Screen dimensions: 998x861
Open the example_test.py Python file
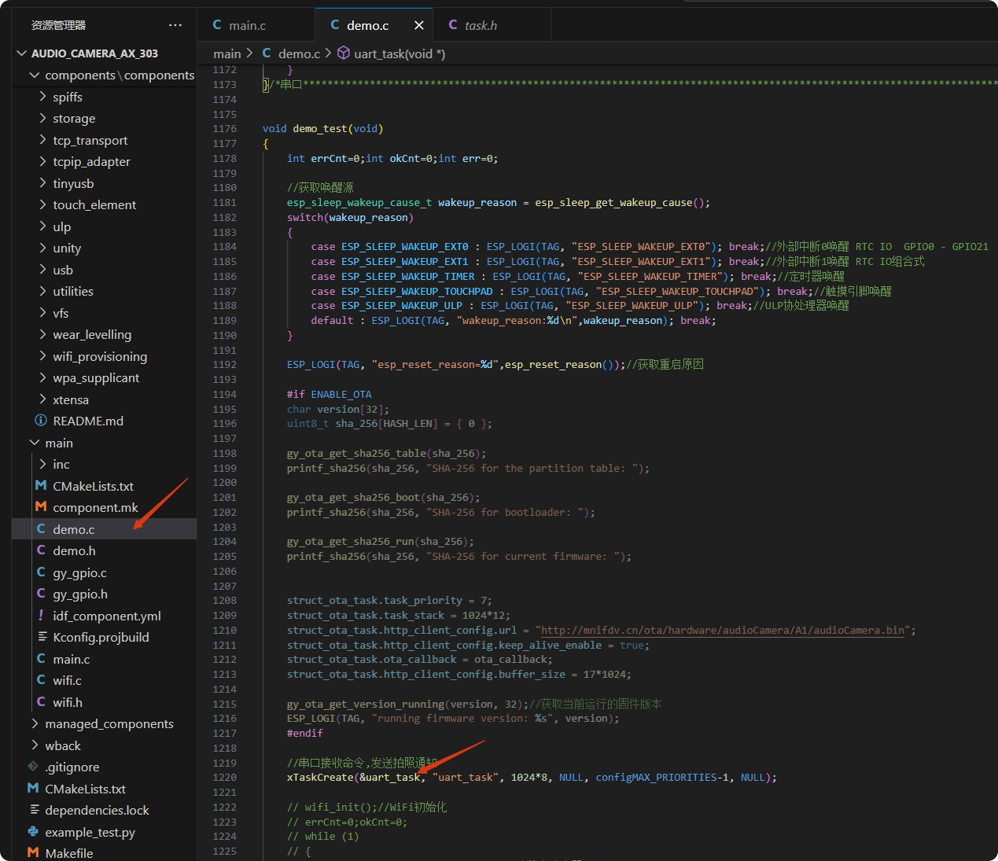click(90, 832)
